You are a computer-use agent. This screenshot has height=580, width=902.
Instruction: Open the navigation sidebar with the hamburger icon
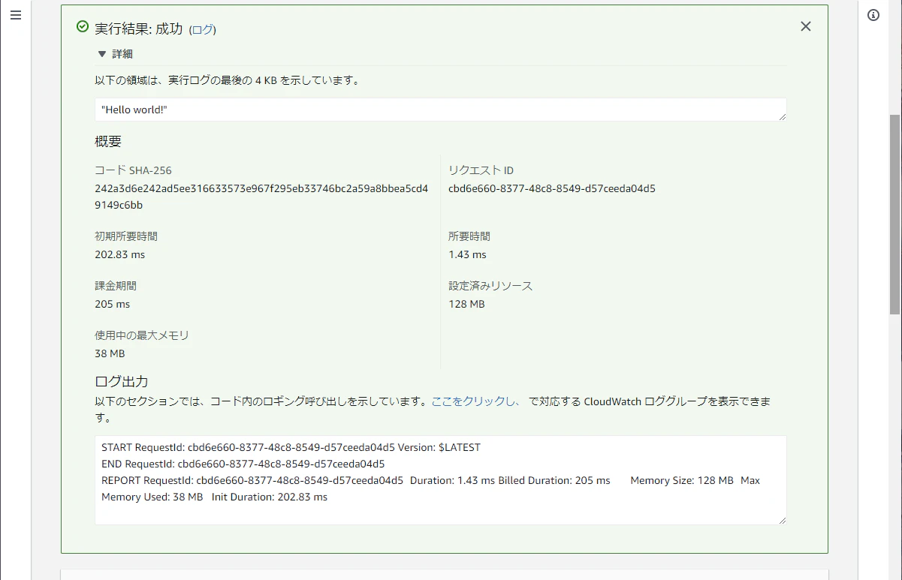pos(16,14)
